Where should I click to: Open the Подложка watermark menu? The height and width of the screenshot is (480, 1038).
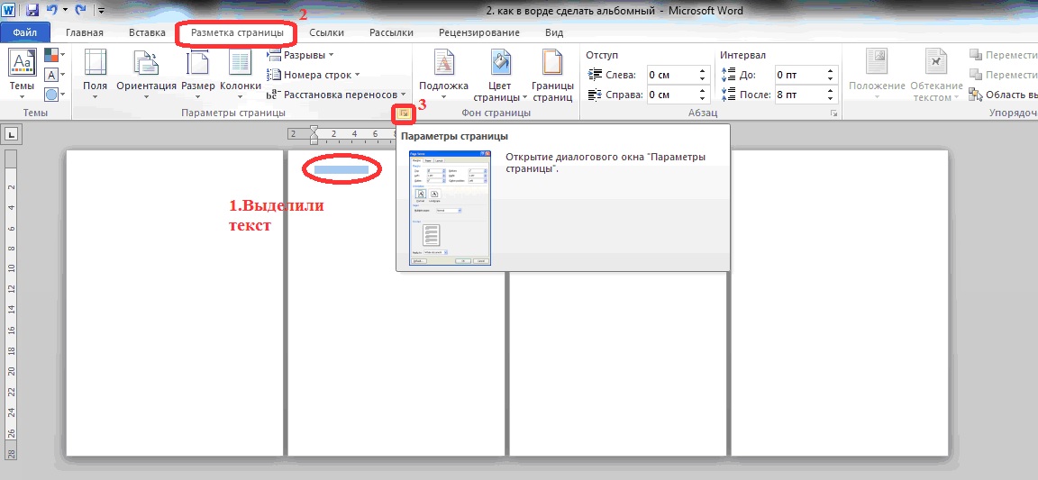[x=443, y=74]
